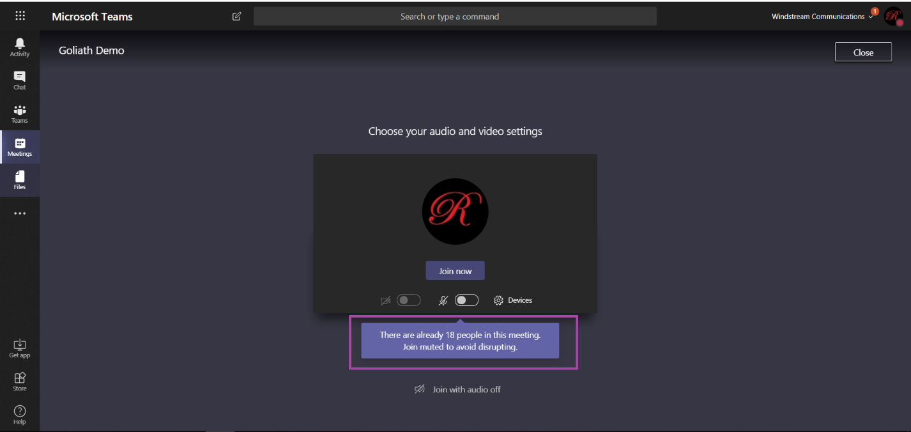Open the Store
Viewport: 911px width, 432px height.
20,382
